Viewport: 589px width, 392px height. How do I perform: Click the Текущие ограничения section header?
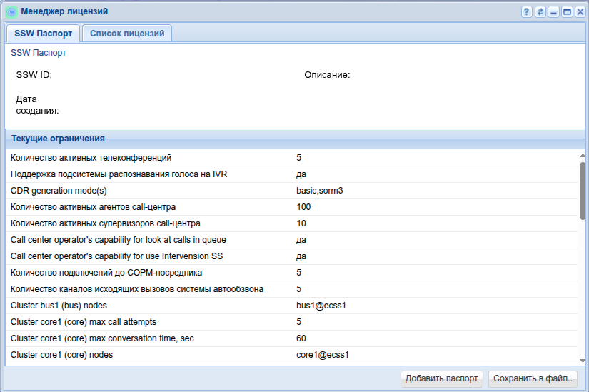pyautogui.click(x=59, y=139)
